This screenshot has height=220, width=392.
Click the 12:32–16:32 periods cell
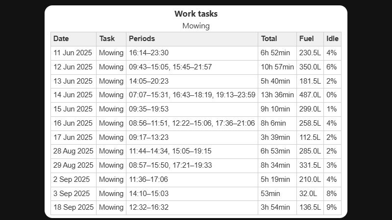point(148,208)
